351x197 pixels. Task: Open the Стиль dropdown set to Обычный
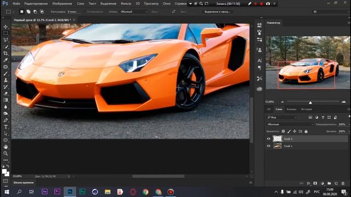pyautogui.click(x=134, y=11)
